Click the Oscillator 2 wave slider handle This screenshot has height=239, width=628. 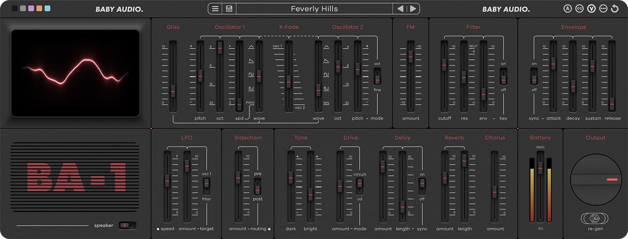pos(318,90)
